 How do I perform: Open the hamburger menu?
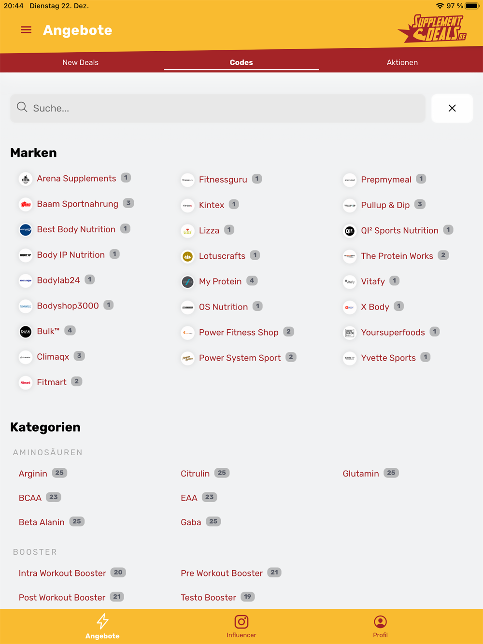26,30
